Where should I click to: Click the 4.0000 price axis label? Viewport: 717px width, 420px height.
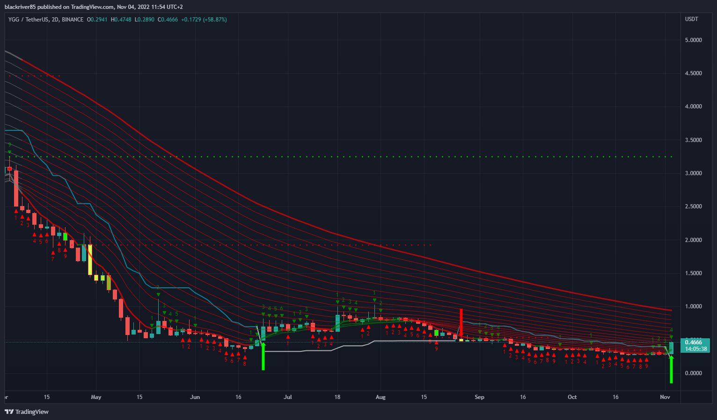[x=693, y=107]
